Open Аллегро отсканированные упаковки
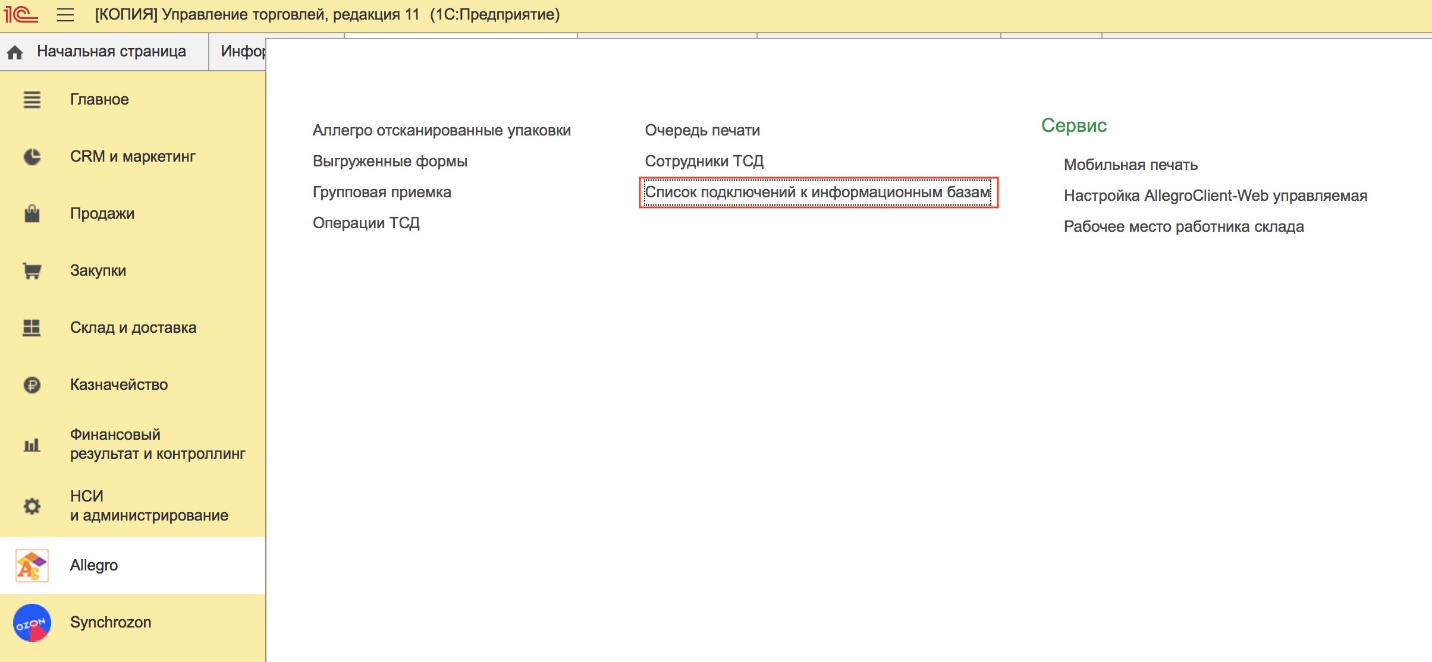This screenshot has height=662, width=1432. pyautogui.click(x=442, y=131)
